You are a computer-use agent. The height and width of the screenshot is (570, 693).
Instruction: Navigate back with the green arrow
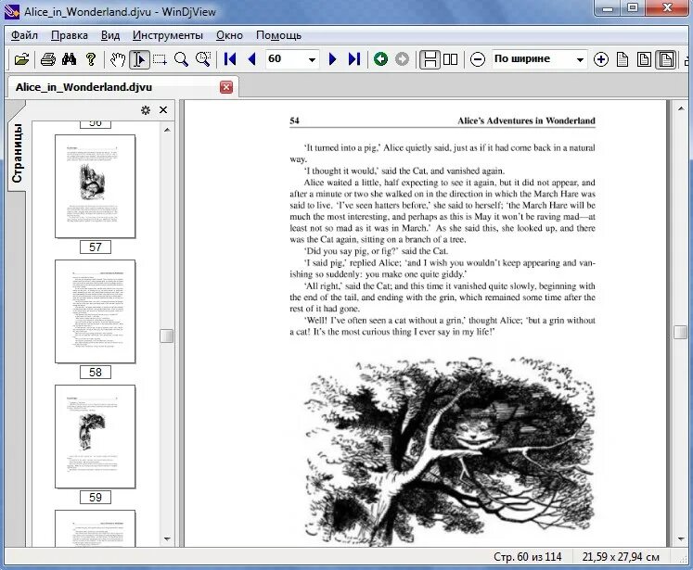tap(380, 59)
